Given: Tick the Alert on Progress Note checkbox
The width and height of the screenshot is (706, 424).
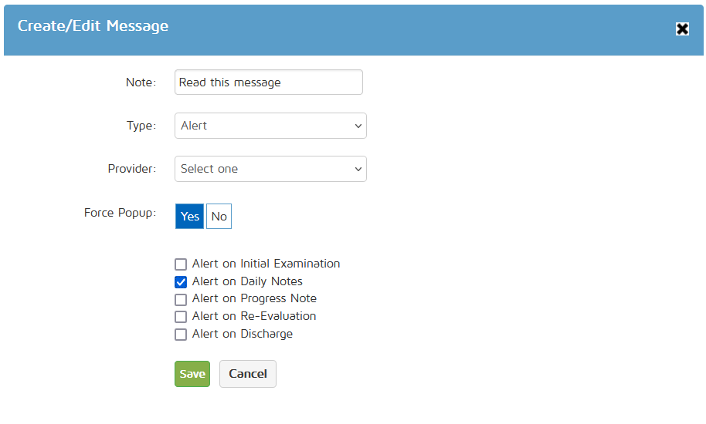Looking at the screenshot, I should tap(181, 299).
